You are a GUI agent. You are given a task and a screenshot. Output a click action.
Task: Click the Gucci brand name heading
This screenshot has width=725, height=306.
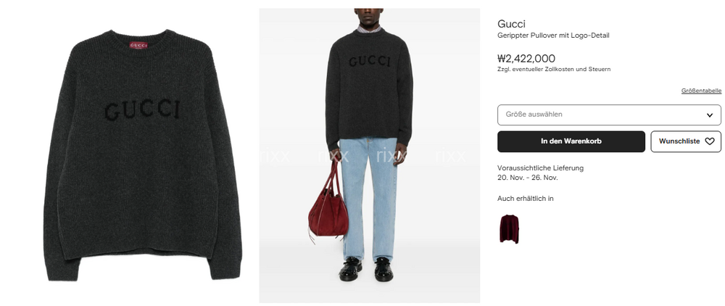511,24
